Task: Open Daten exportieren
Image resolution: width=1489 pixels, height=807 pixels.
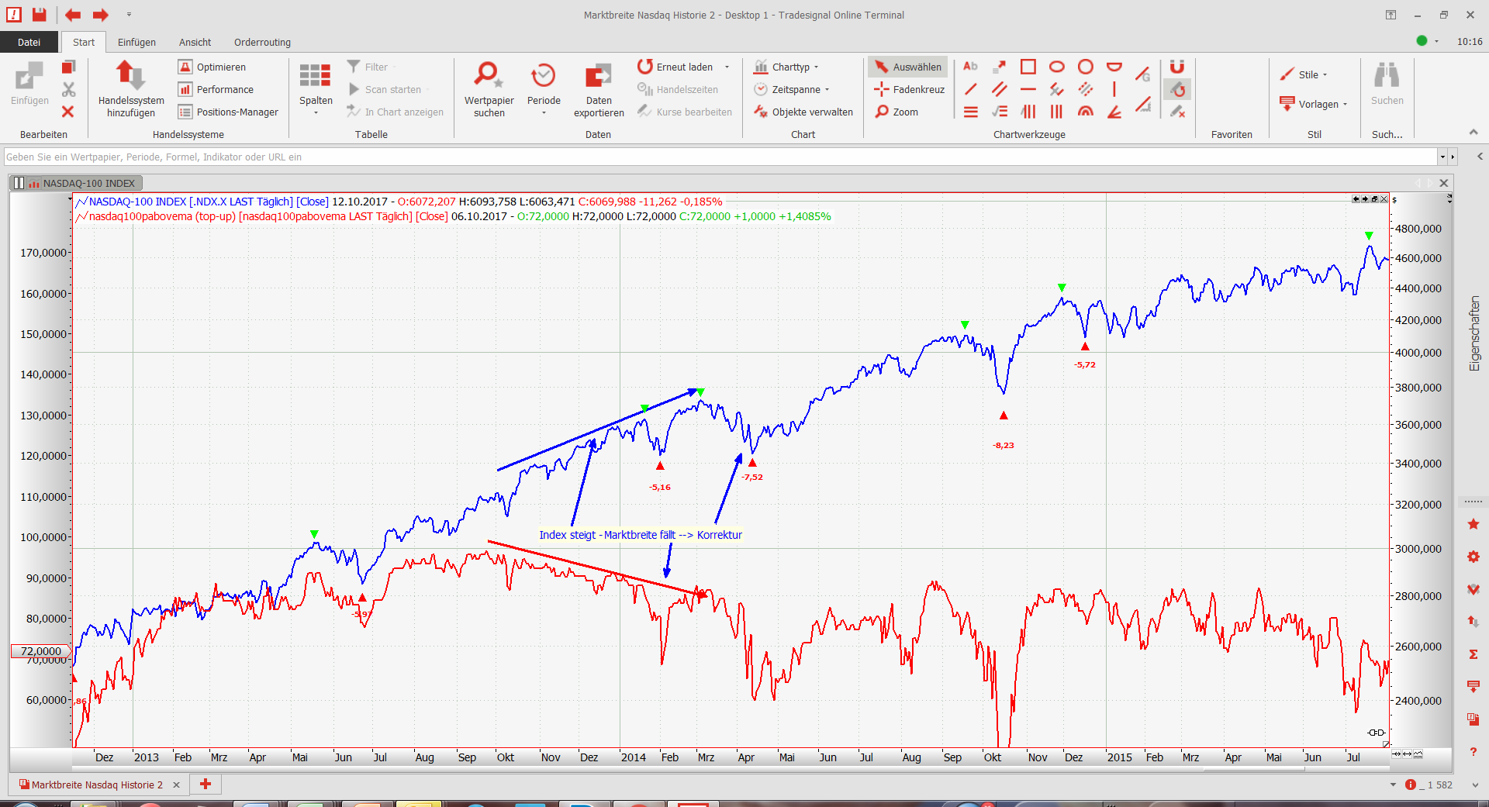Action: click(x=598, y=89)
